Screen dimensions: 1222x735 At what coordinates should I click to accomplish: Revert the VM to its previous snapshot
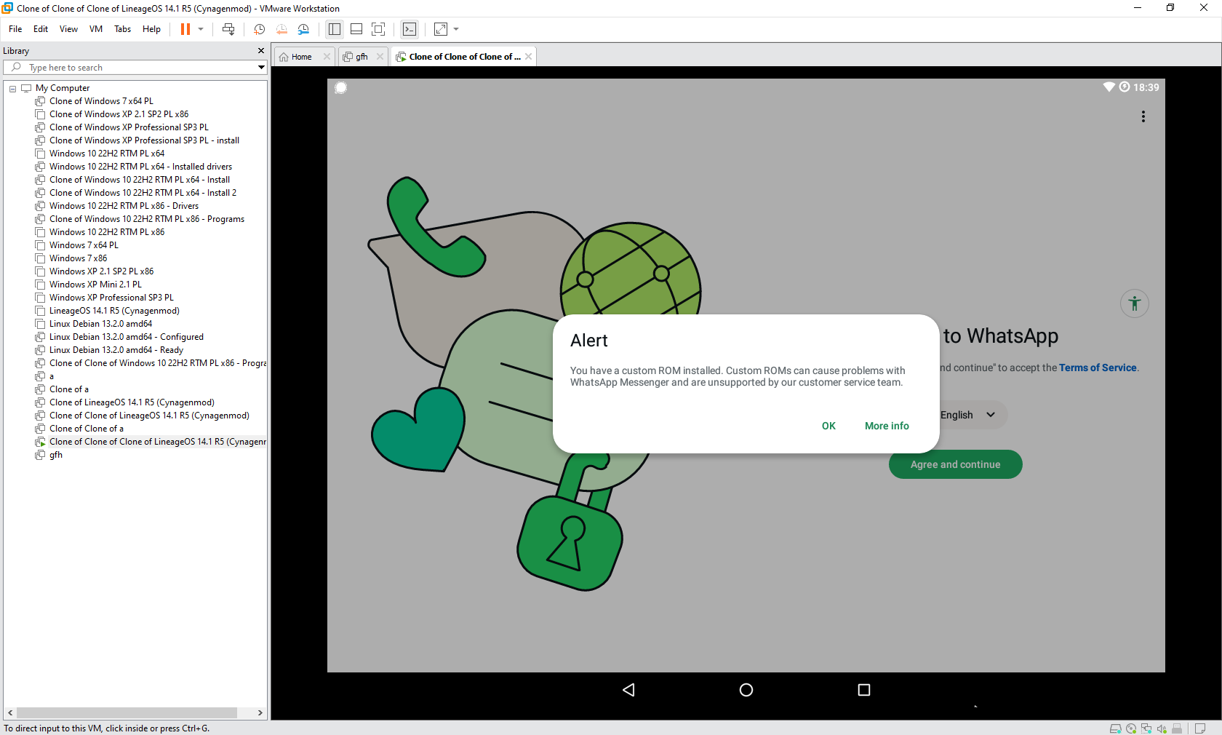tap(281, 29)
